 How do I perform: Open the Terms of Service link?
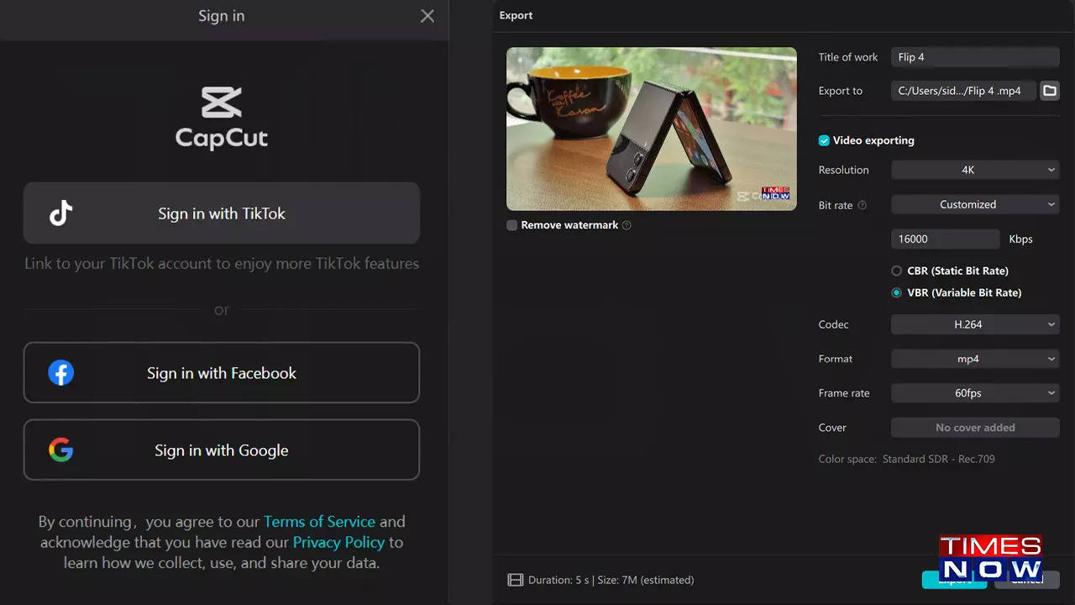(319, 522)
